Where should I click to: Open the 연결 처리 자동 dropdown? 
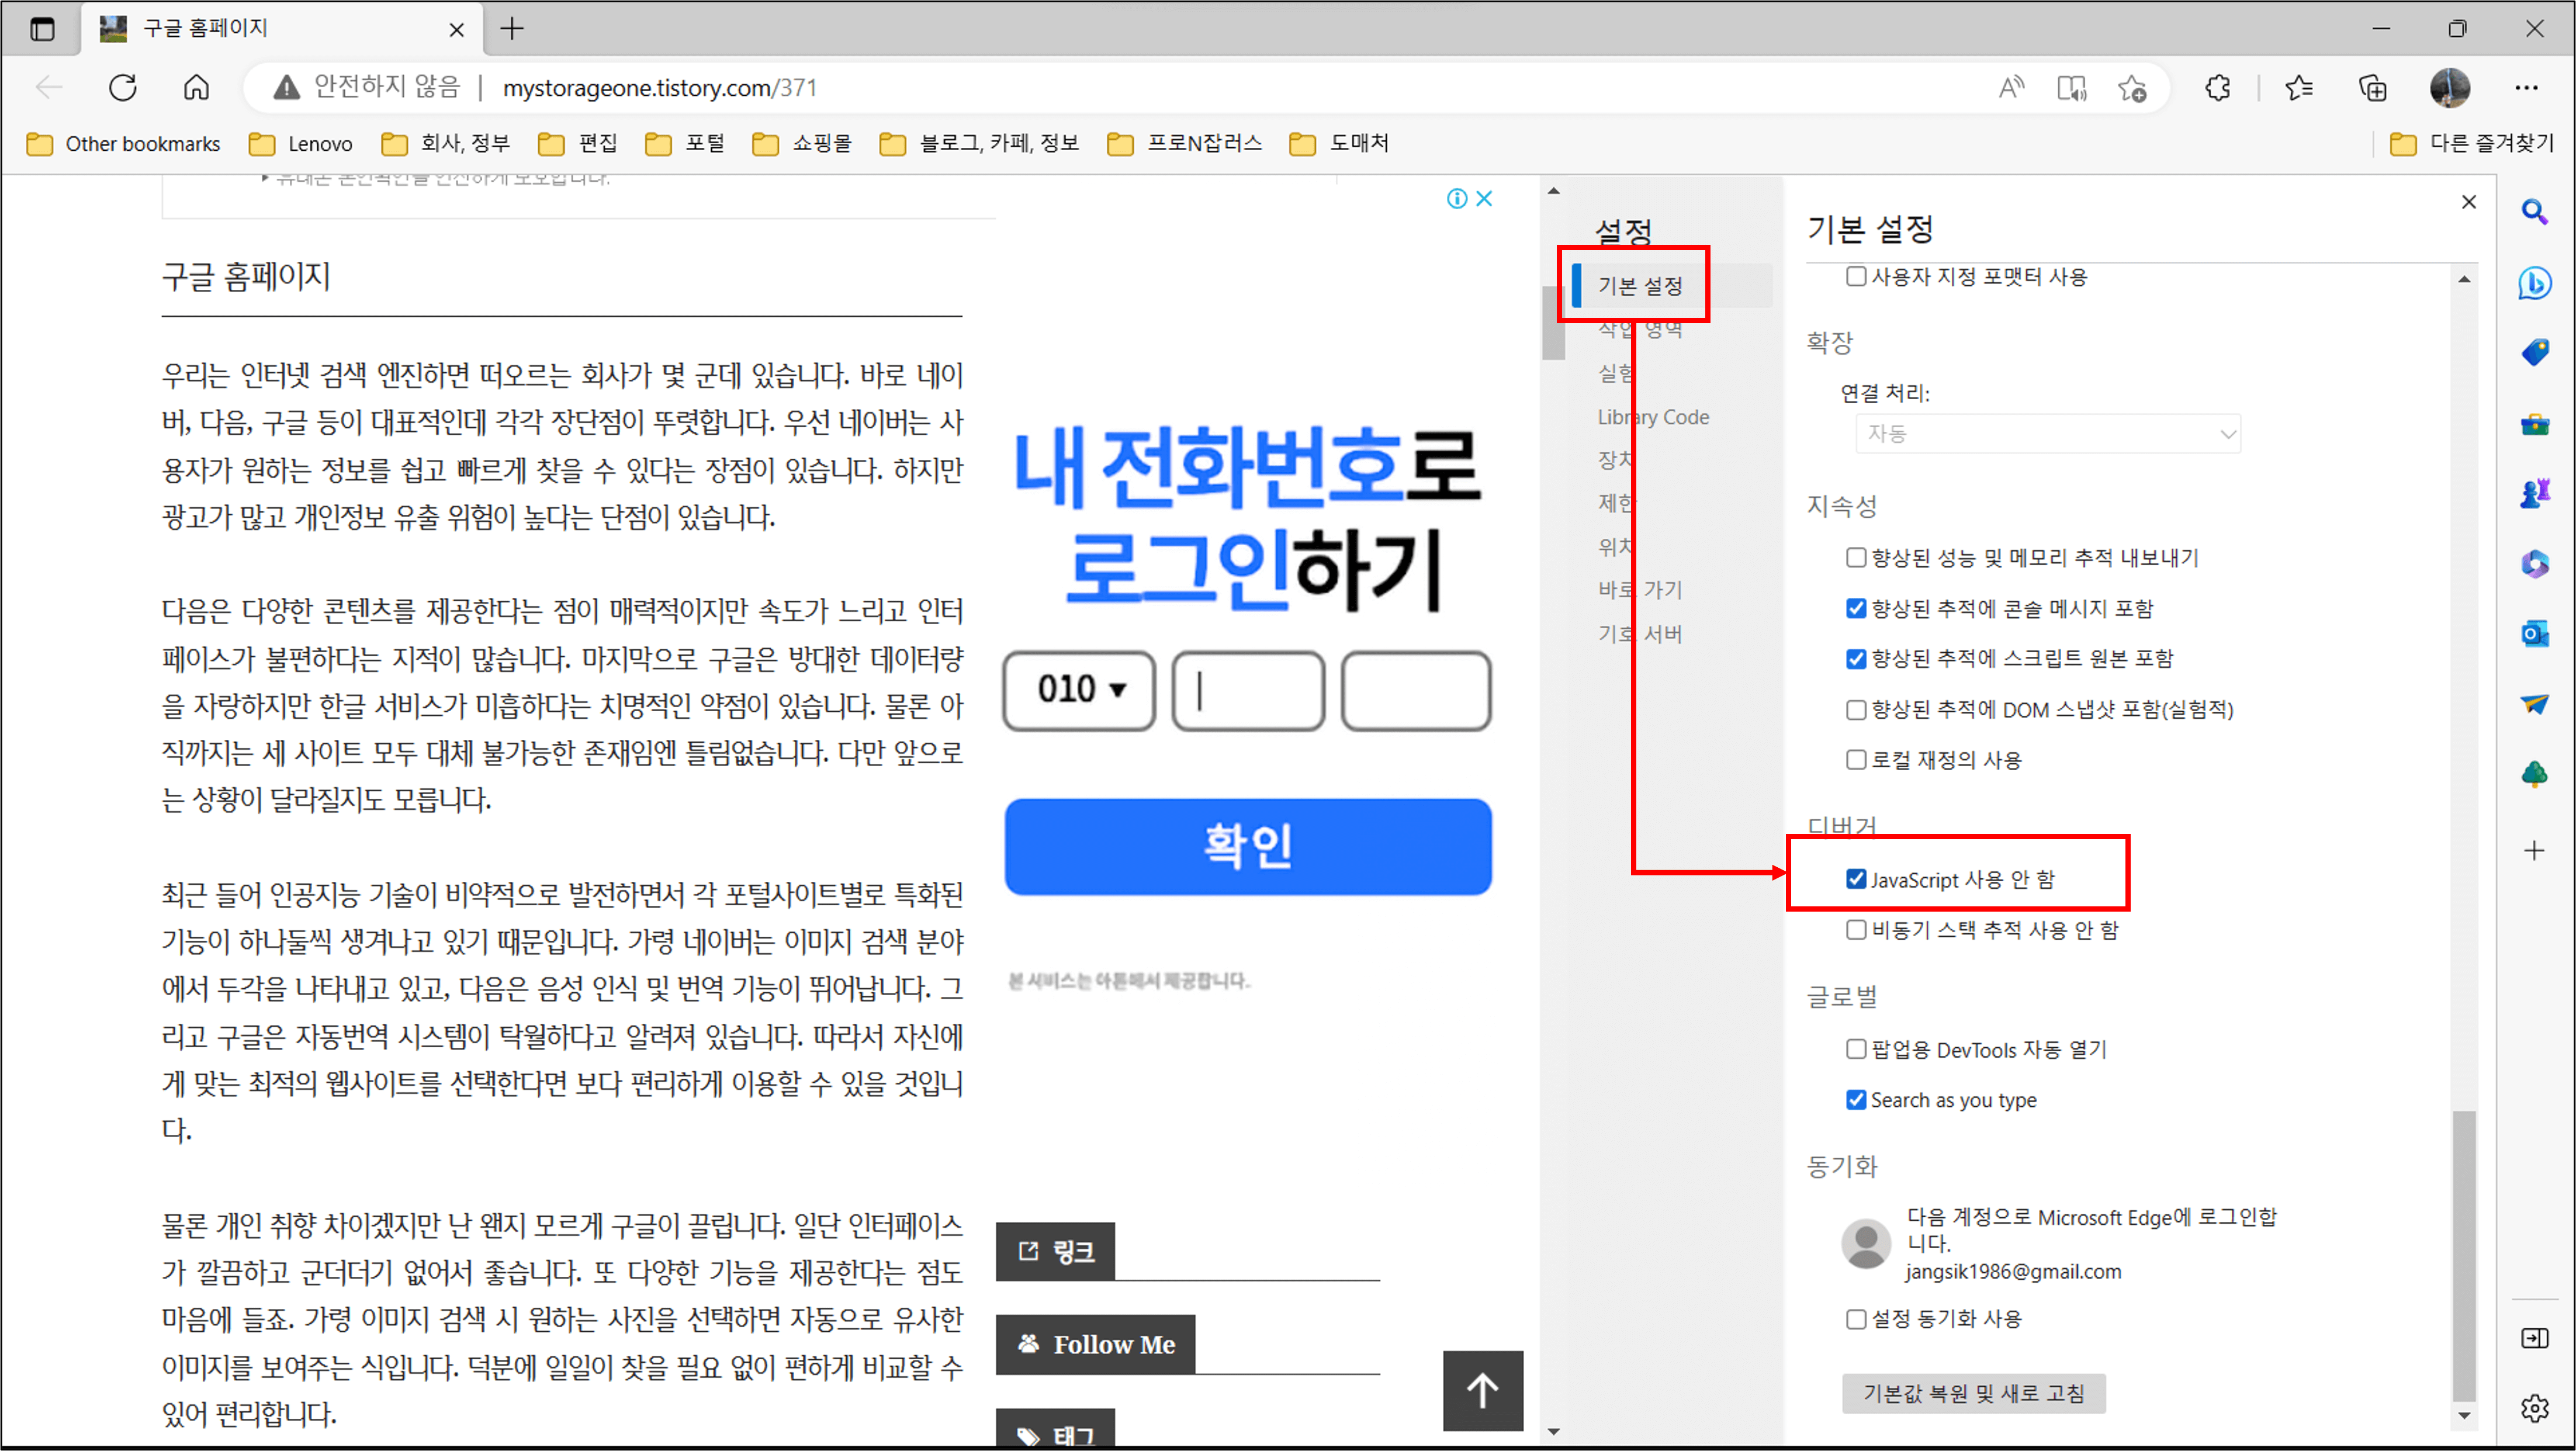click(2047, 434)
